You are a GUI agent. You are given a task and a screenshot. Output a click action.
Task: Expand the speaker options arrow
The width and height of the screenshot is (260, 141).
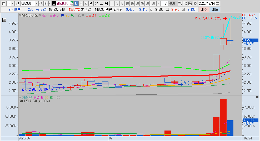(x=50, y=3)
